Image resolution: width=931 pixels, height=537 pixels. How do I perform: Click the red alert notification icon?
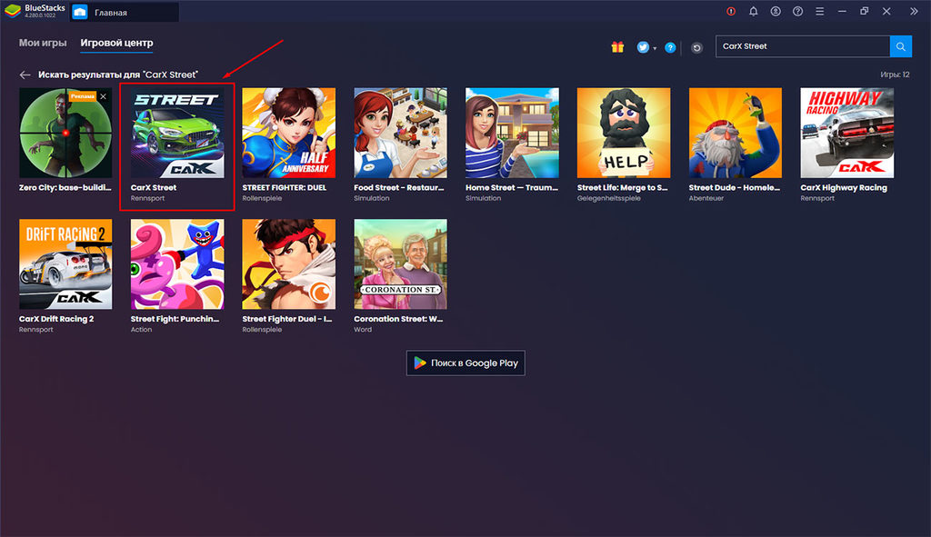coord(731,11)
